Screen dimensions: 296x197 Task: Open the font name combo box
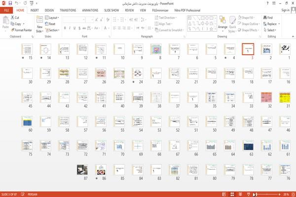(74, 19)
